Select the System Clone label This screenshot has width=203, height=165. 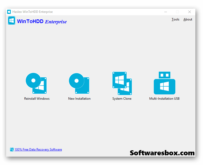[122, 99]
